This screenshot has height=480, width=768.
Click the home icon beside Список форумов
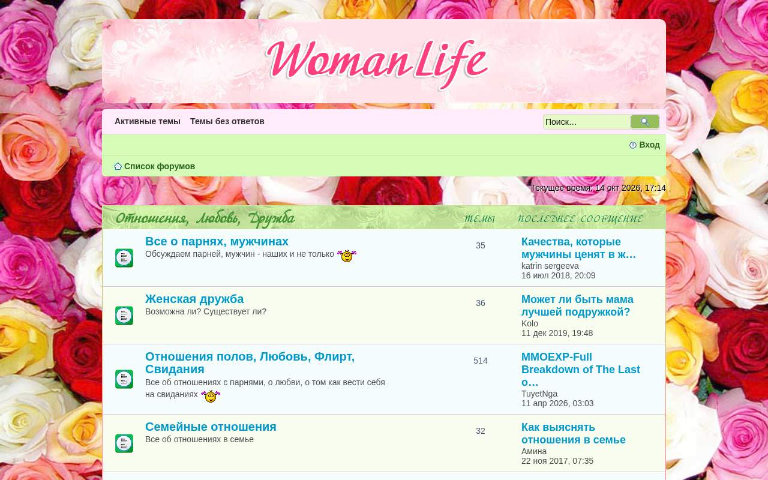[x=118, y=166]
